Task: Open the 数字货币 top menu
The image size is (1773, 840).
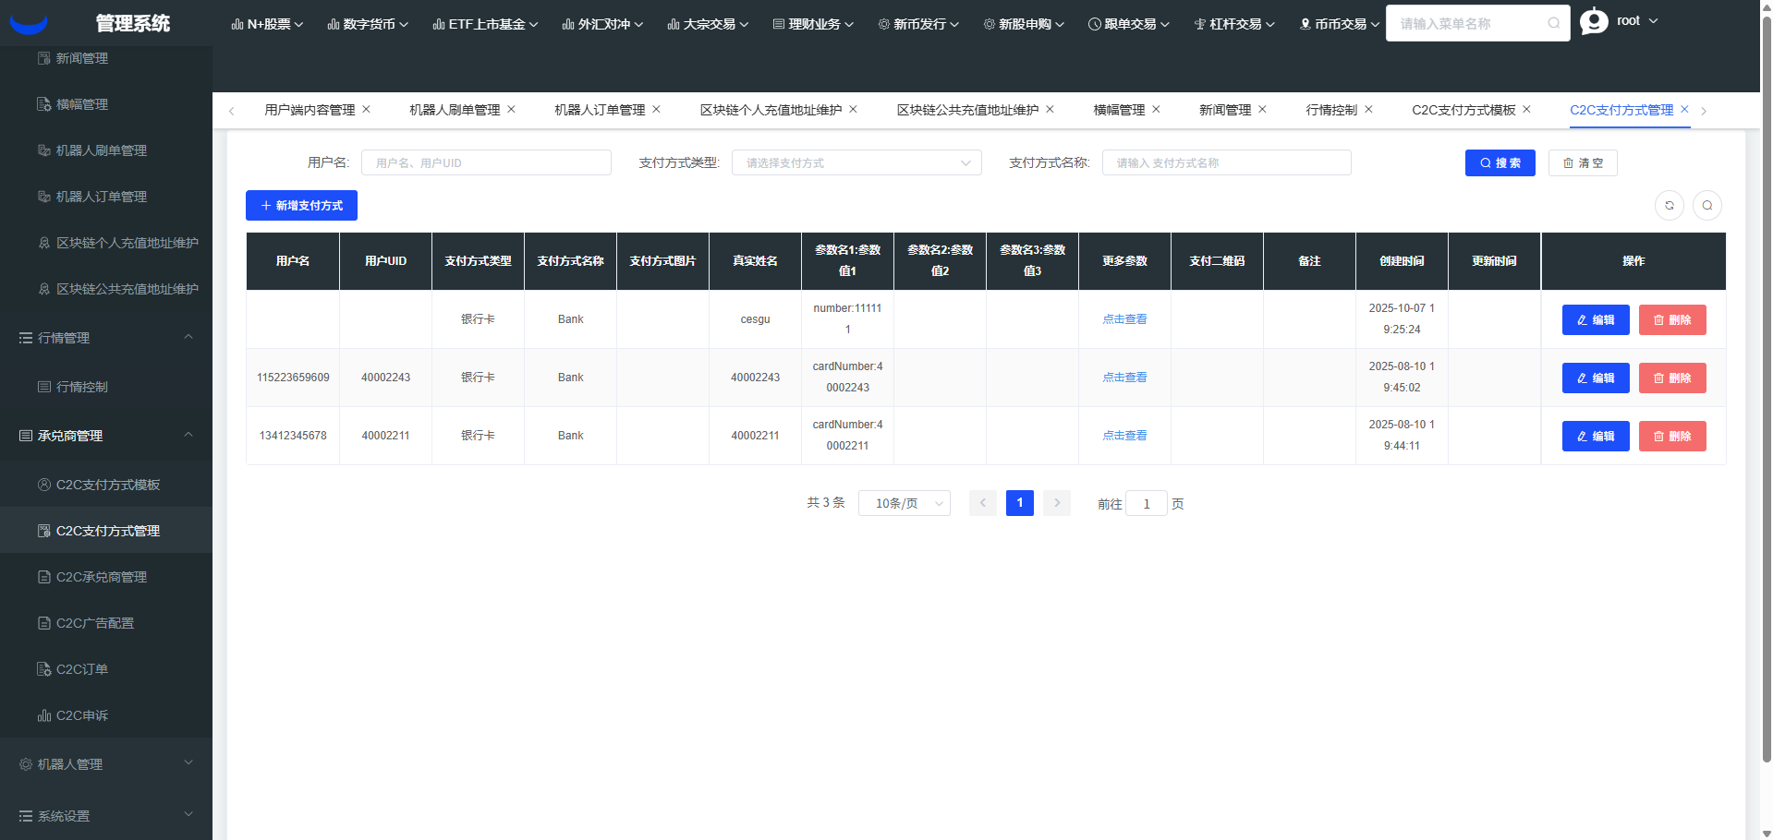Action: pyautogui.click(x=367, y=24)
